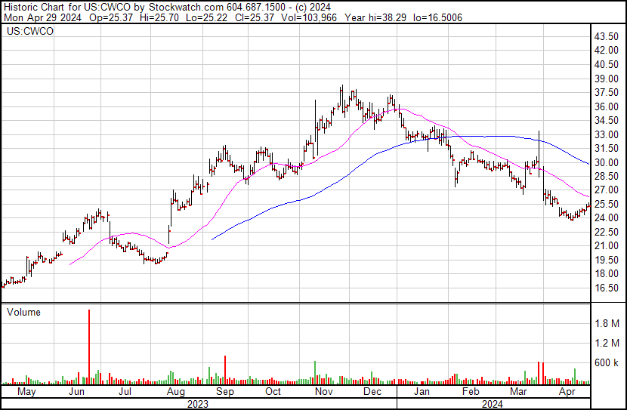Click the 43.50 price axis label

(606, 36)
